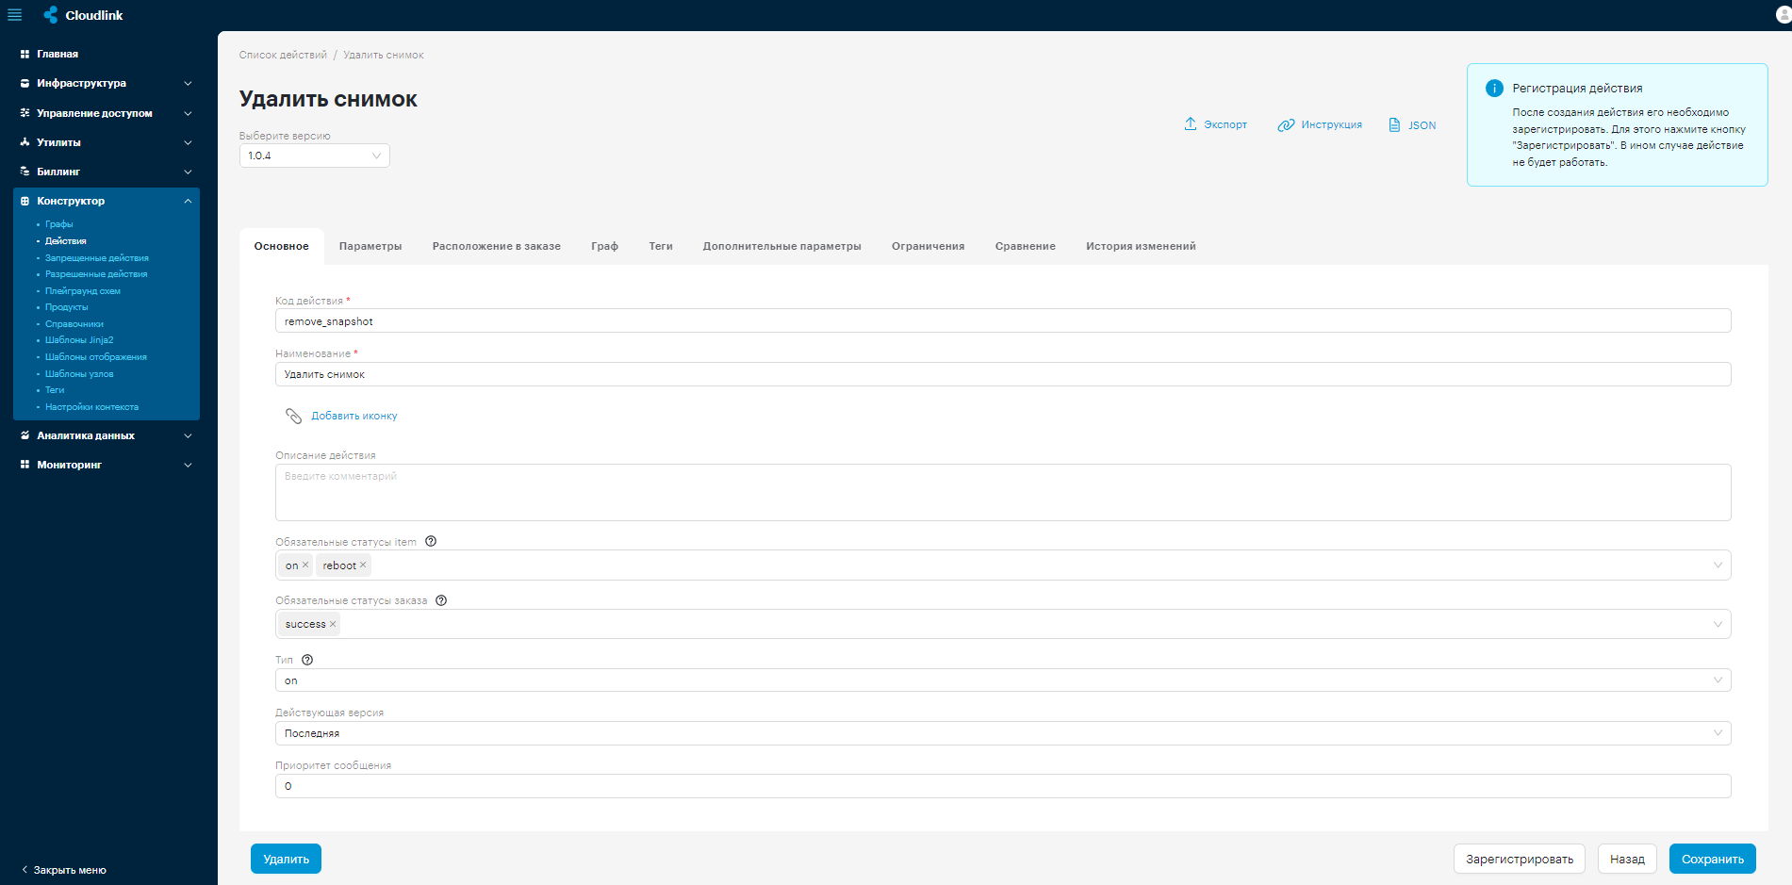This screenshot has width=1792, height=885.
Task: Click the Утилиты sidebar icon
Action: (x=25, y=142)
